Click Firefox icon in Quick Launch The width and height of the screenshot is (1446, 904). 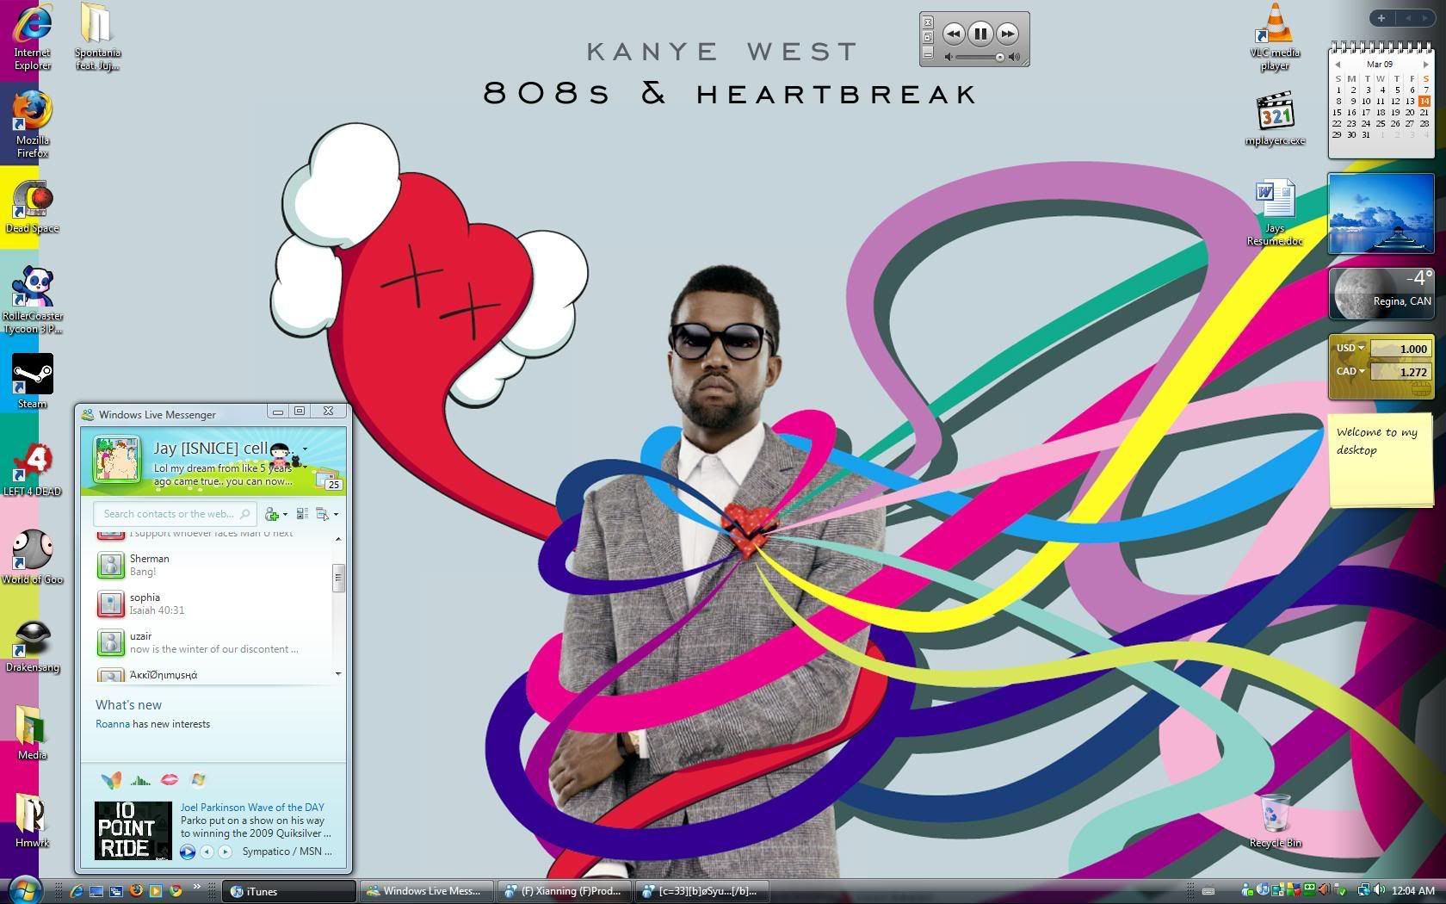point(136,891)
